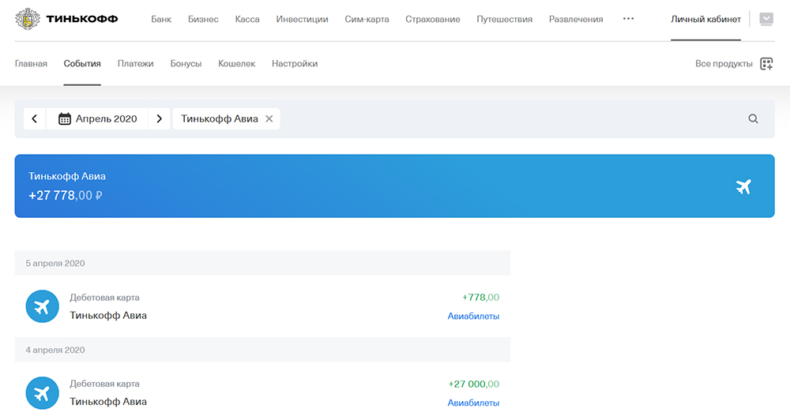Open search with the magnifier icon
The height and width of the screenshot is (420, 790).
pos(753,119)
